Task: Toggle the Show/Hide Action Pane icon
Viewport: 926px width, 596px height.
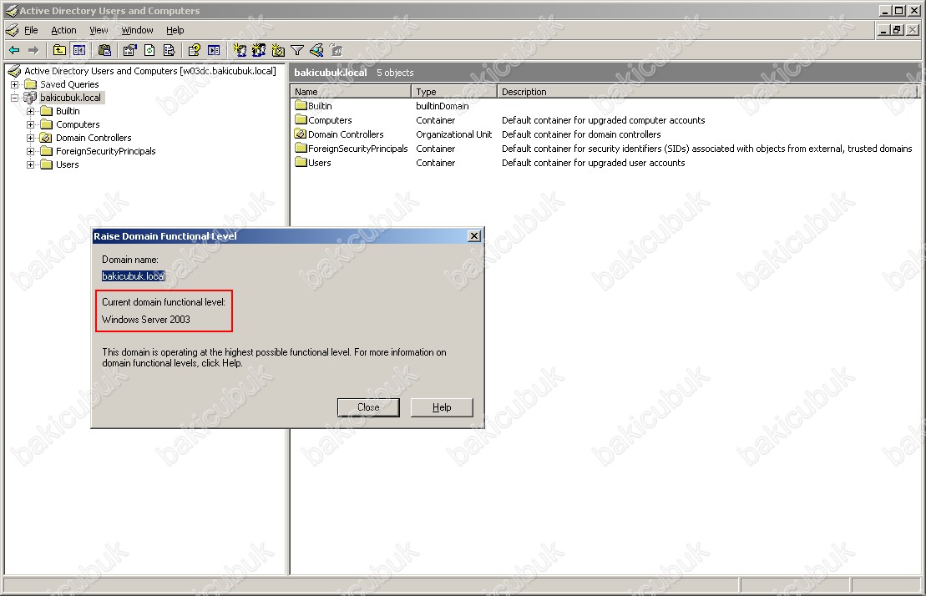Action: click(x=214, y=51)
